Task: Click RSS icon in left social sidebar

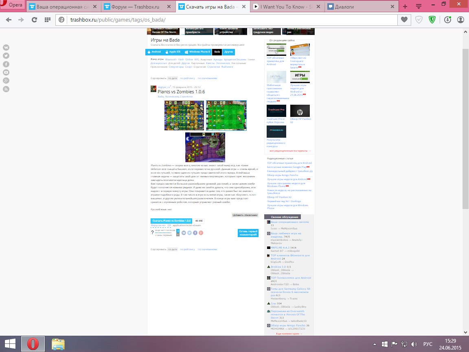Action: 6,89
